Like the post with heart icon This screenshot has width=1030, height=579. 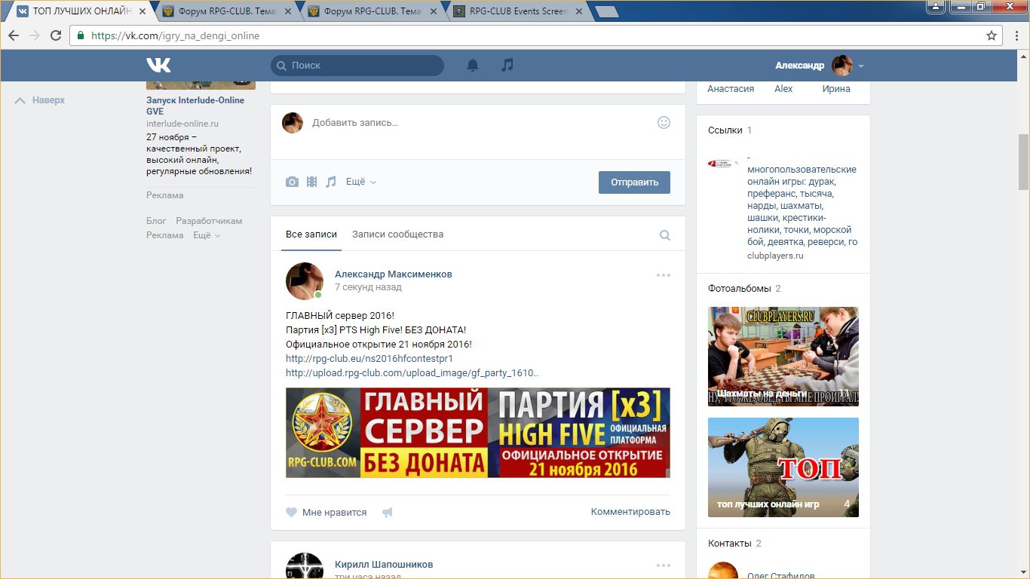(x=292, y=513)
